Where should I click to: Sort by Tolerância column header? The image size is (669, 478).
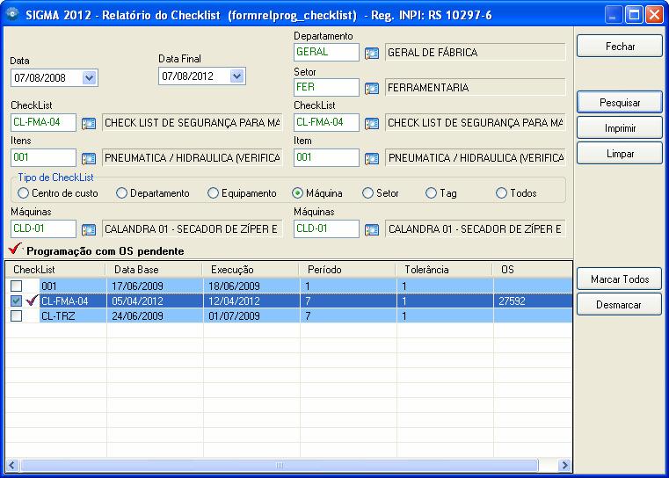[x=444, y=270]
